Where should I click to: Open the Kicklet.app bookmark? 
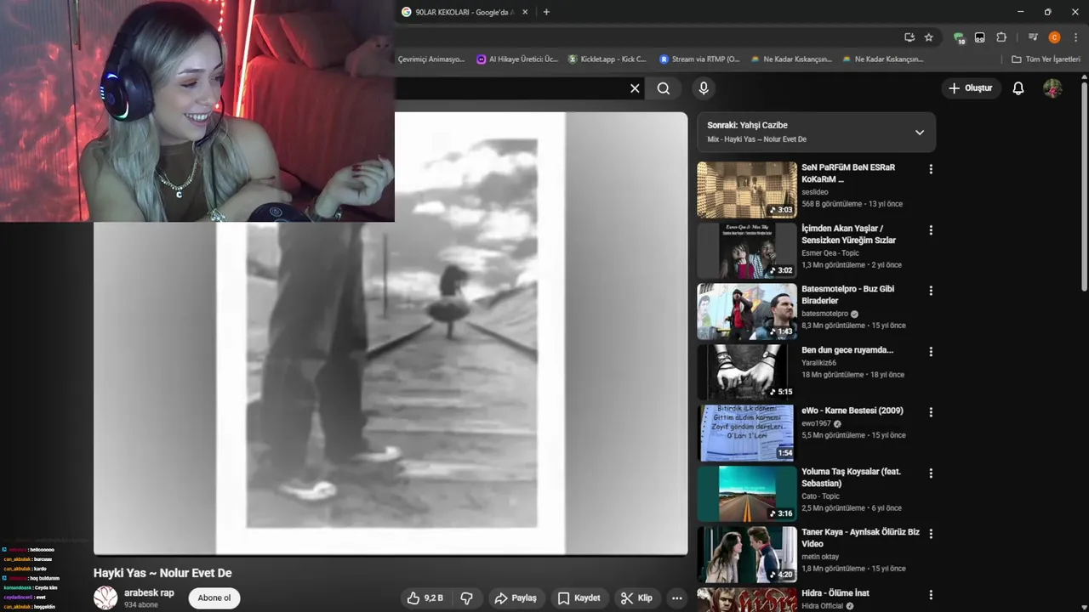tap(607, 59)
